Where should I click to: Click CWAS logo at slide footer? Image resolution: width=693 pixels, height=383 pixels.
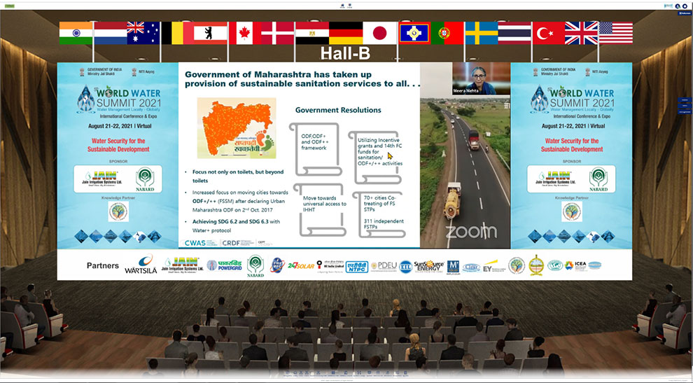coord(199,243)
